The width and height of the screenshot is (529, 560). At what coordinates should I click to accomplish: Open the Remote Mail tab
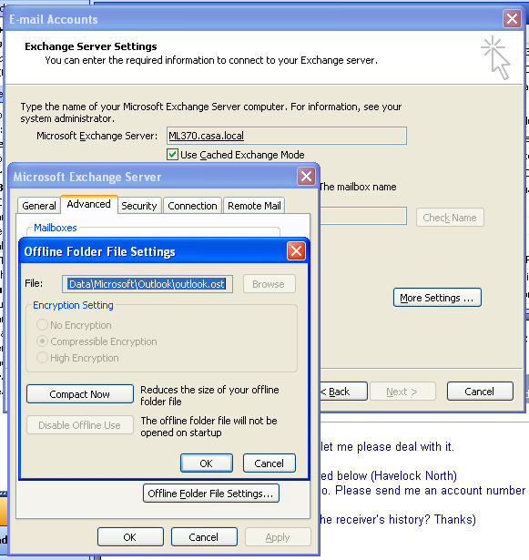coord(254,206)
